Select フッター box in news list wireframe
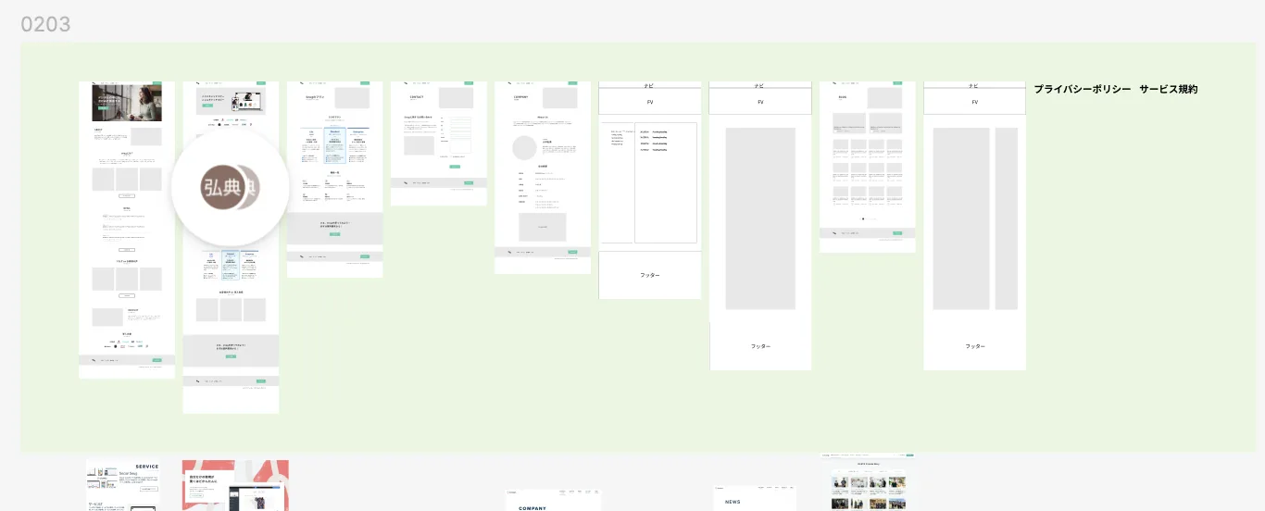 (650, 275)
